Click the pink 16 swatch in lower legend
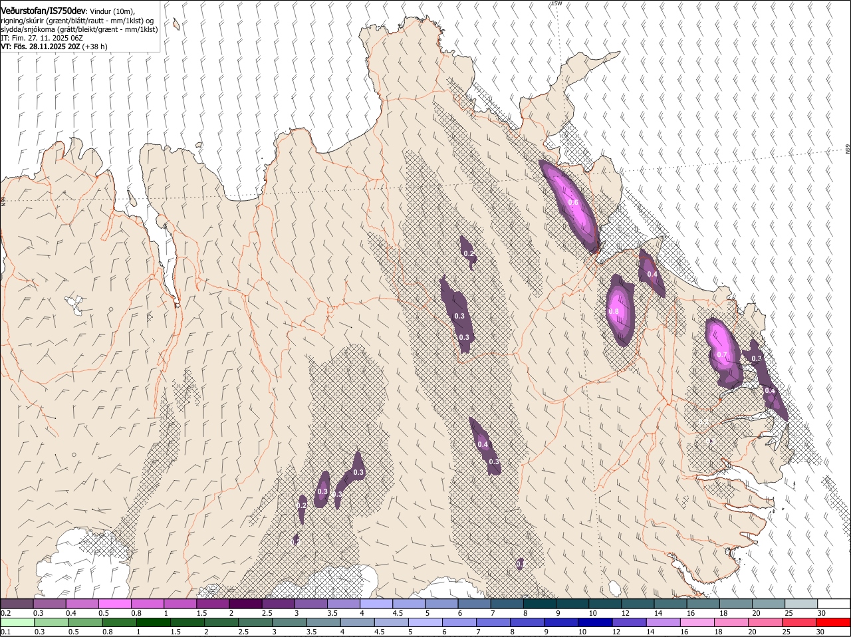851x637 pixels. click(x=697, y=623)
